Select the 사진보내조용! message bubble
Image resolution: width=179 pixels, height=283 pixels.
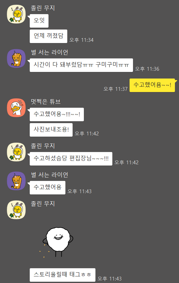tap(51, 130)
